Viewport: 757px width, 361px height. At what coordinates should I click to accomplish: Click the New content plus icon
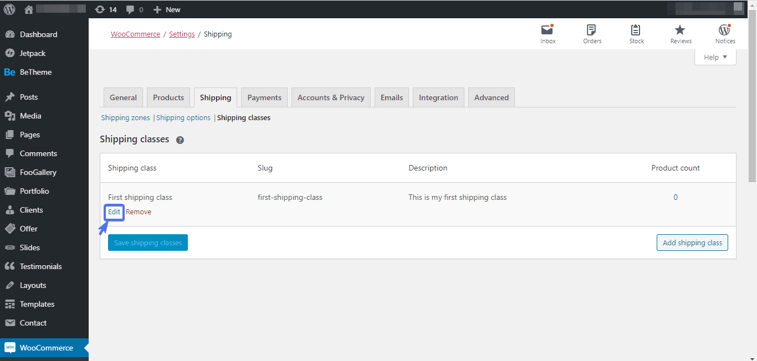[x=157, y=9]
